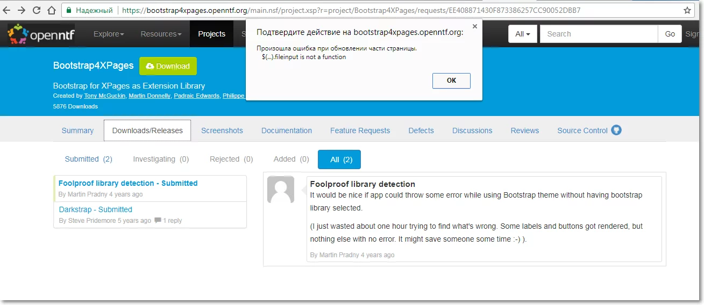Reload the page with refresh icon

(x=36, y=10)
